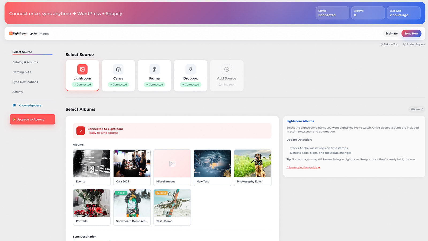Open the Activity section
The height and width of the screenshot is (241, 428).
click(x=18, y=92)
